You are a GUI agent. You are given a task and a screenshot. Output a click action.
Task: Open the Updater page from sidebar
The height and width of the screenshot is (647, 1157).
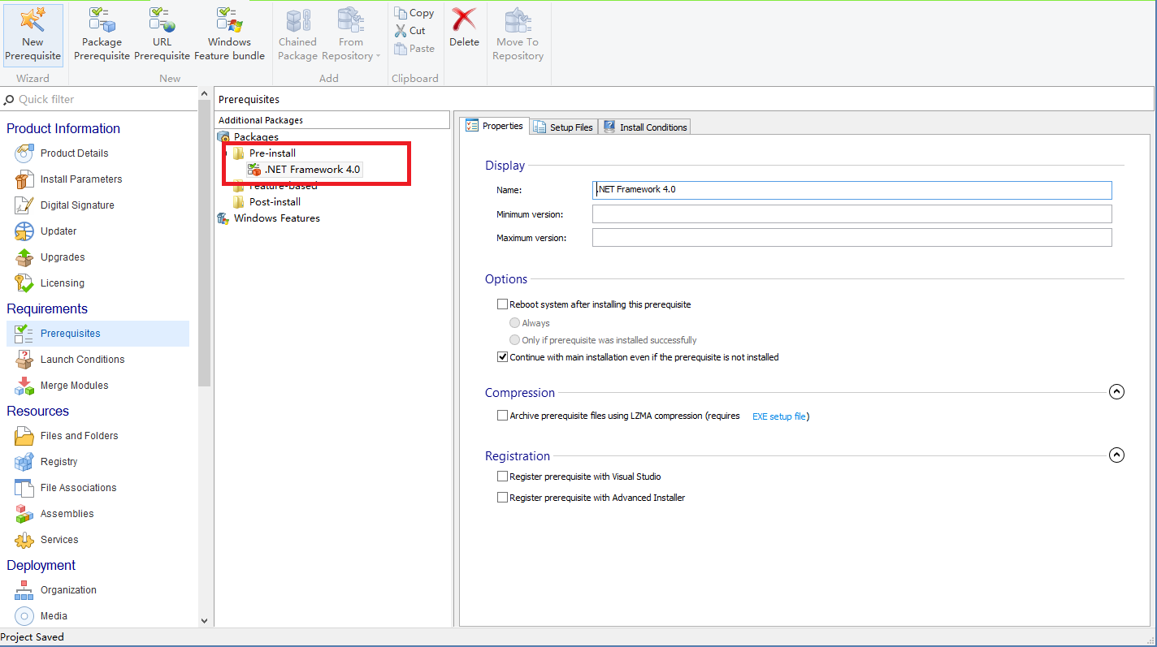tap(58, 231)
